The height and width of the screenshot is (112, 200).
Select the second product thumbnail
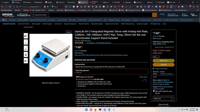click(26, 42)
